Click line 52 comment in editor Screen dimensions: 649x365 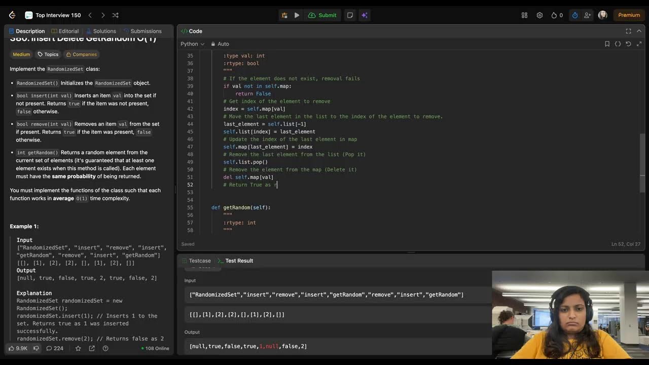(250, 185)
